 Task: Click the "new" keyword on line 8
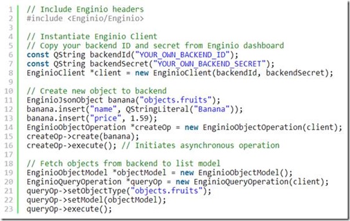pyautogui.click(x=142, y=73)
